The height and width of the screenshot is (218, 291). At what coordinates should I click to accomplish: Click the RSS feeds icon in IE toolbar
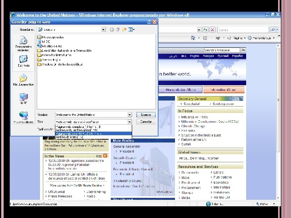click(205, 38)
